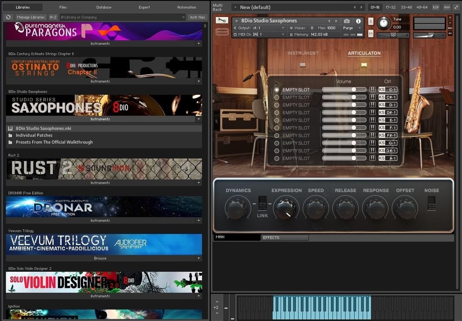
Task: Open the multi rack preset dropdown
Action: coord(235,7)
